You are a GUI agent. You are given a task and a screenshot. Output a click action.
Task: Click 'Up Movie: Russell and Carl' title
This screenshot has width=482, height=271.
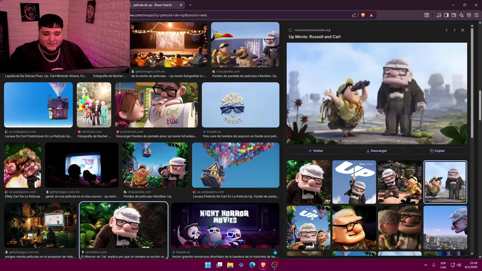[x=314, y=37]
